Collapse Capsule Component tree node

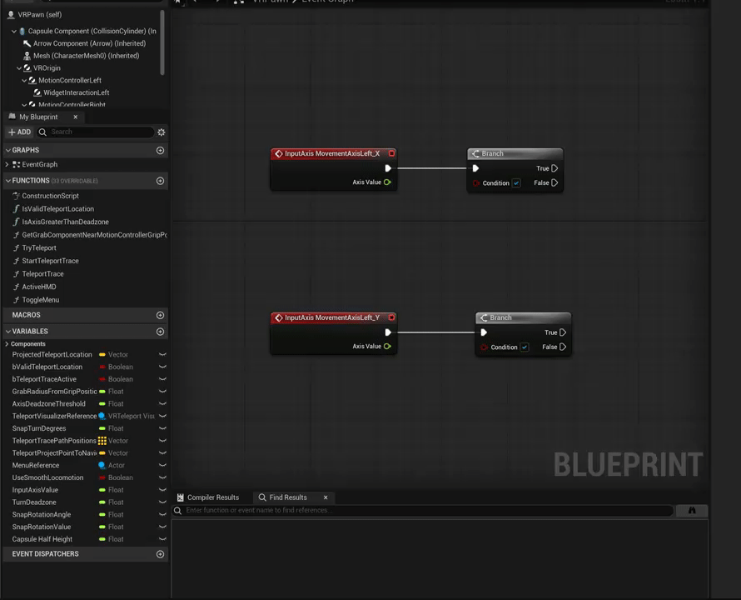pyautogui.click(x=13, y=31)
